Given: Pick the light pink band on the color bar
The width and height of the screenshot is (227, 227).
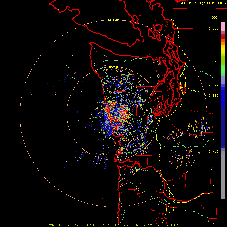Looking at the screenshot, I should tap(223, 27).
